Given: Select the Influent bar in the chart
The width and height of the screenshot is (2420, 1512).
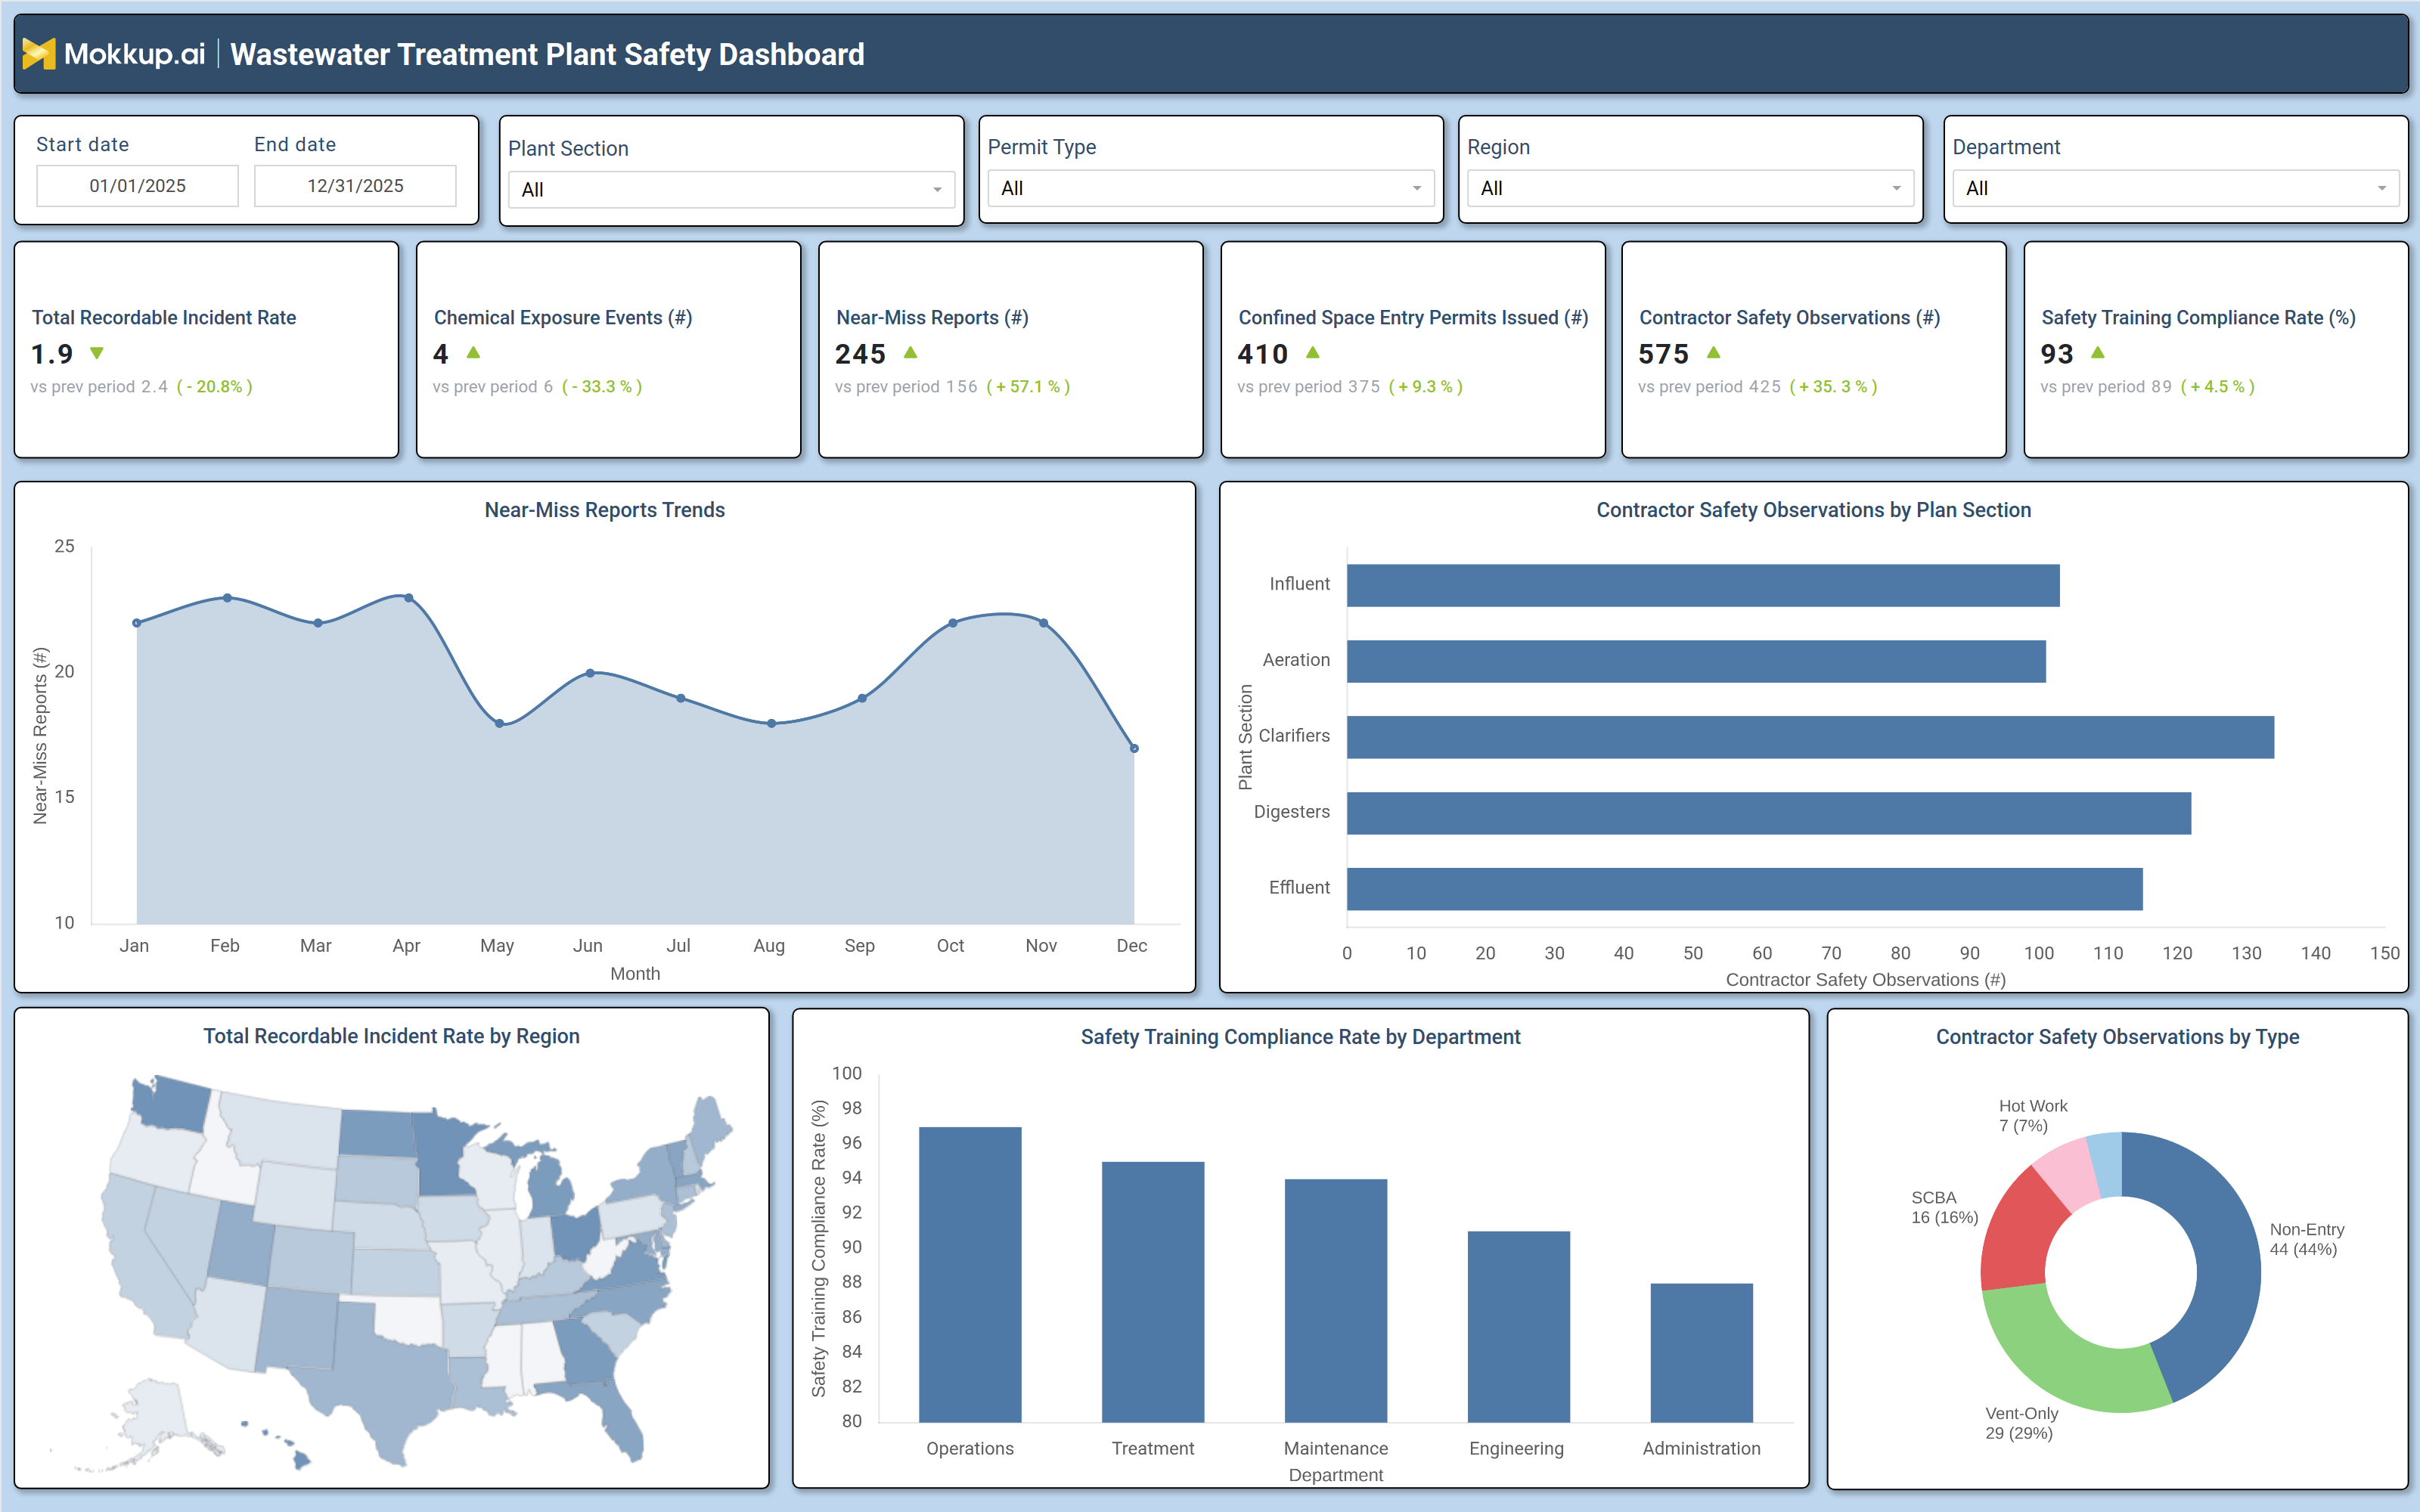Looking at the screenshot, I should click(1703, 585).
